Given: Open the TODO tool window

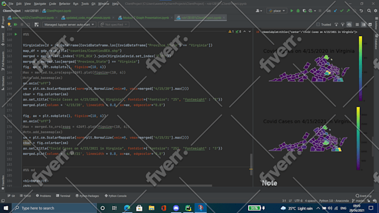Looking at the screenshot, I should (x=26, y=196).
